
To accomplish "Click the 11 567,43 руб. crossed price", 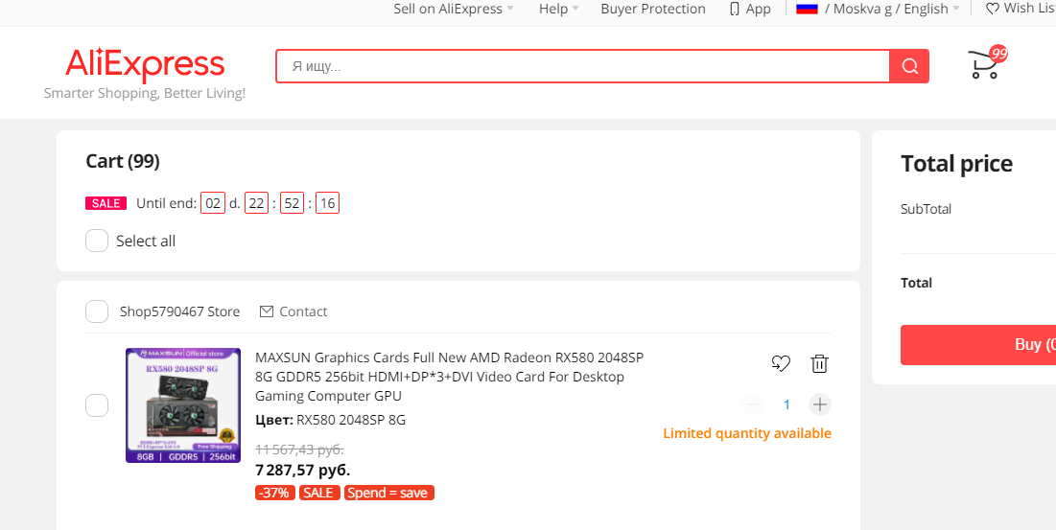I will [x=299, y=449].
